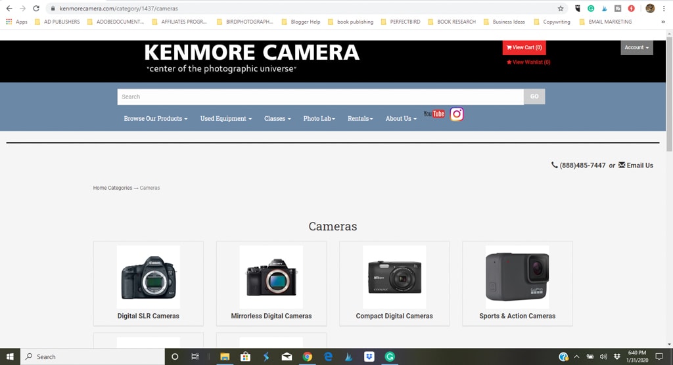Open the Instagram icon link

click(x=457, y=114)
